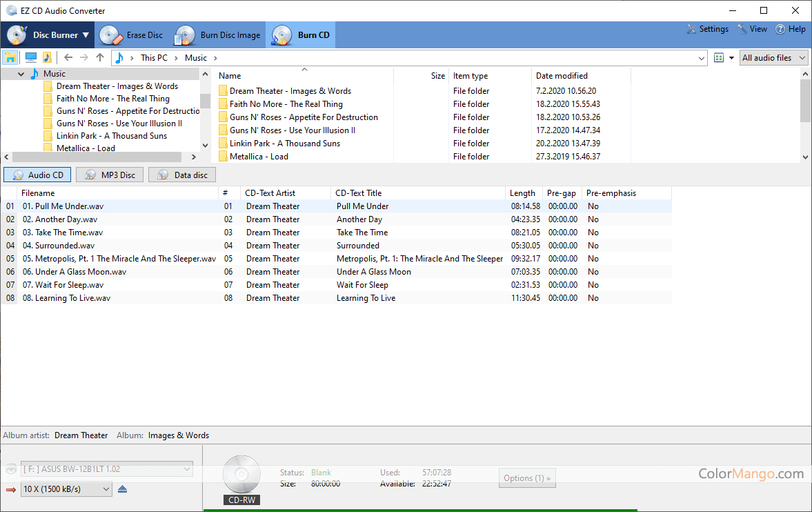
Task: Click the computer monitor icon in the toolbar
Action: tap(31, 57)
